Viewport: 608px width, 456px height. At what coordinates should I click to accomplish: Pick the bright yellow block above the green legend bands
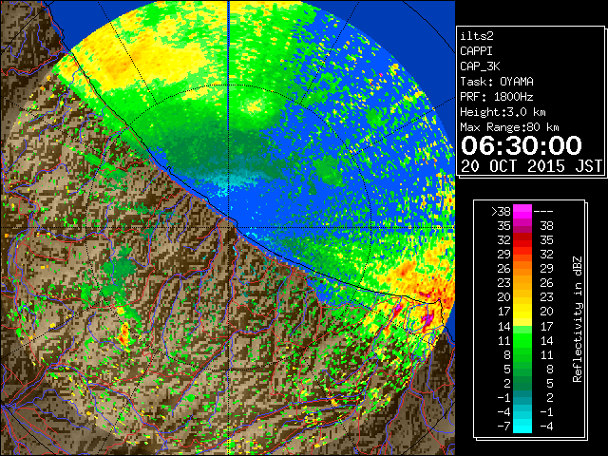[x=522, y=322]
